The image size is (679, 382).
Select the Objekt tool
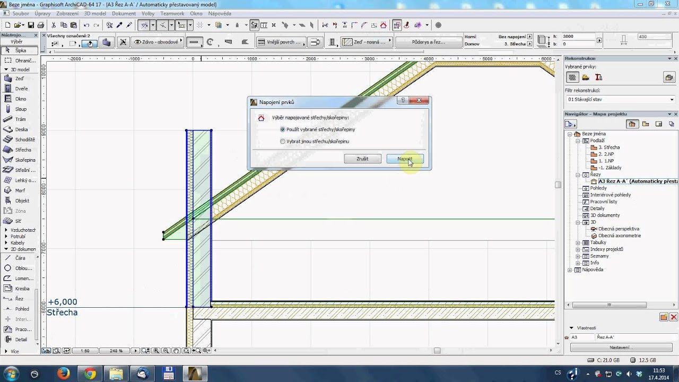[x=19, y=201]
